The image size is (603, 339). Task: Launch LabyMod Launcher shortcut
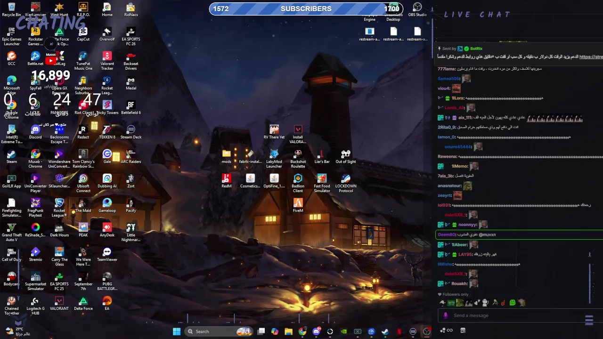coord(274,159)
